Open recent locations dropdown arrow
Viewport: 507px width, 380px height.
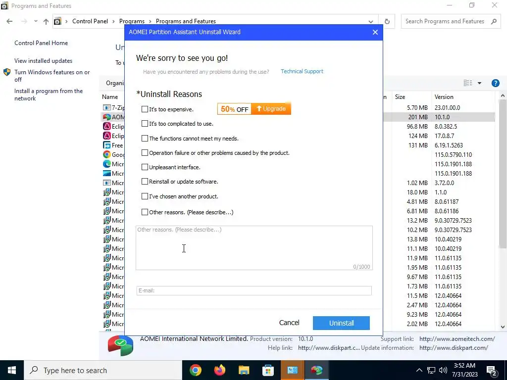(x=36, y=21)
